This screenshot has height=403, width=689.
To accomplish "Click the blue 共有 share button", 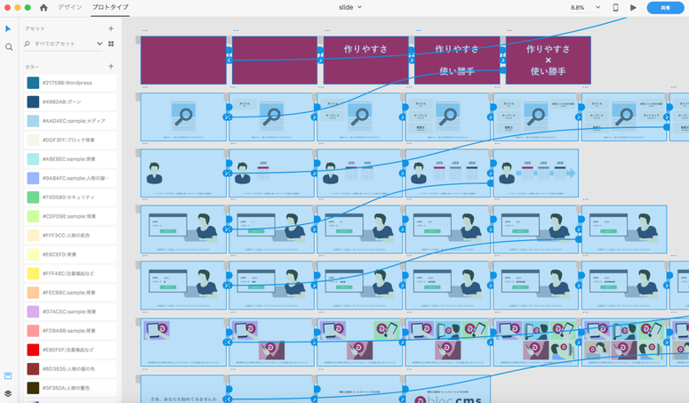I will pyautogui.click(x=665, y=7).
